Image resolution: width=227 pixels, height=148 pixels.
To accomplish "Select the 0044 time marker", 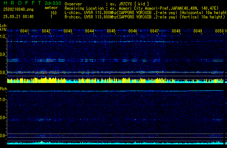I will pyautogui.click(x=90, y=31).
